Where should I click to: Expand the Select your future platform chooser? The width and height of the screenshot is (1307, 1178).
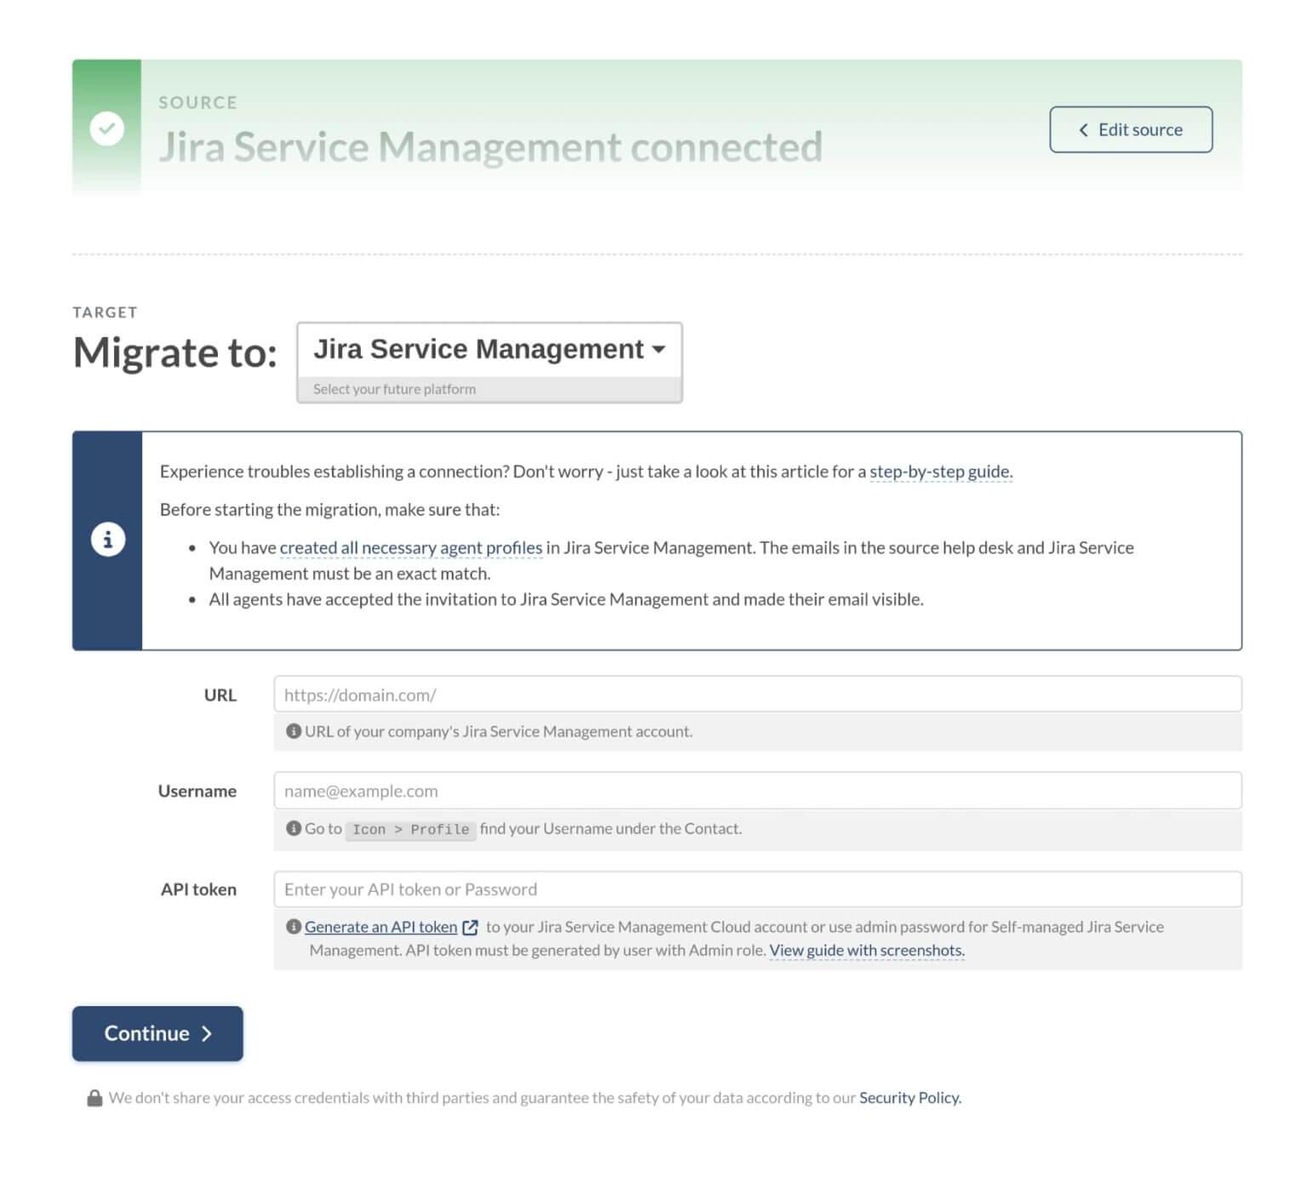(x=488, y=389)
